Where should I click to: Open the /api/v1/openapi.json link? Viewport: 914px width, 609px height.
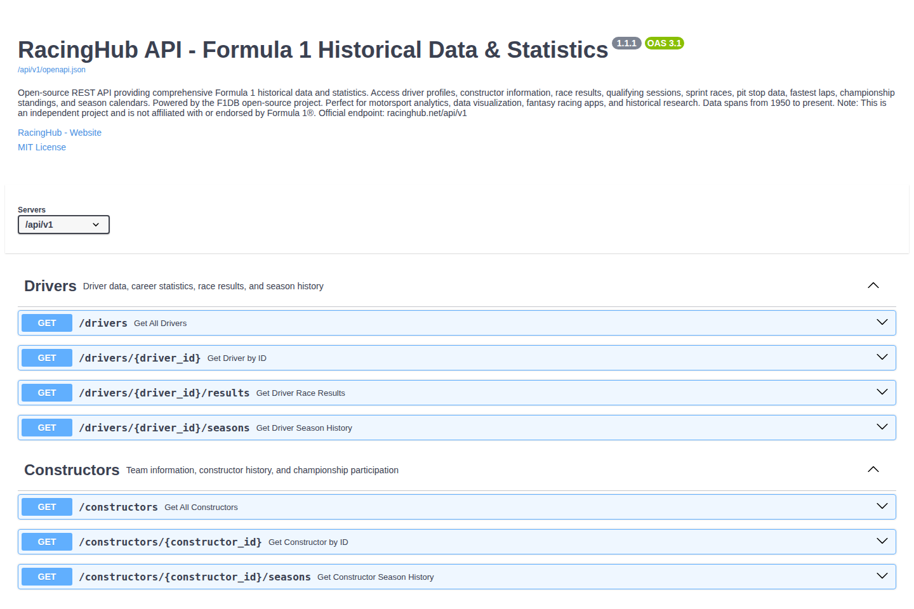click(51, 70)
